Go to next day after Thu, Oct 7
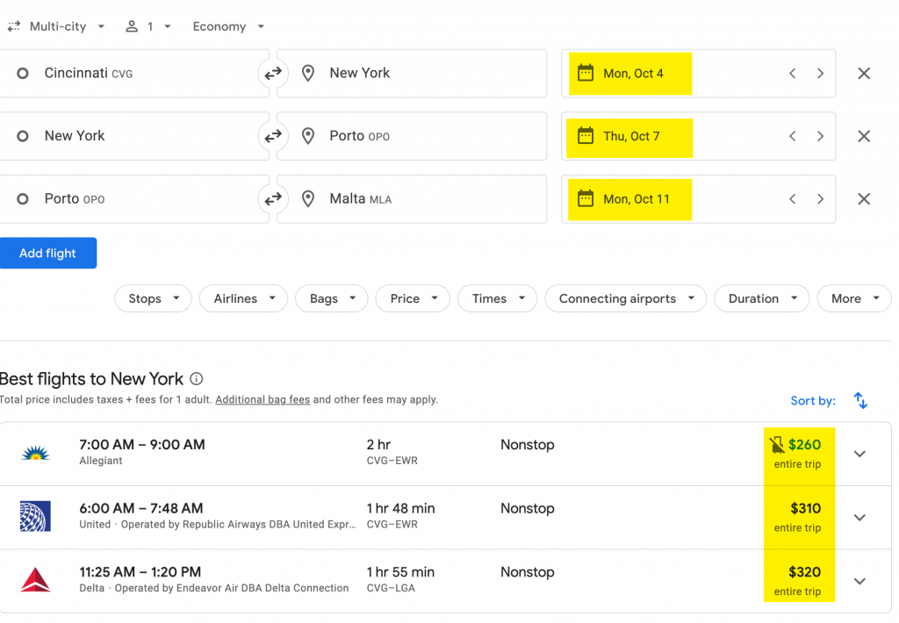Viewport: 899px width, 623px height. (x=820, y=136)
